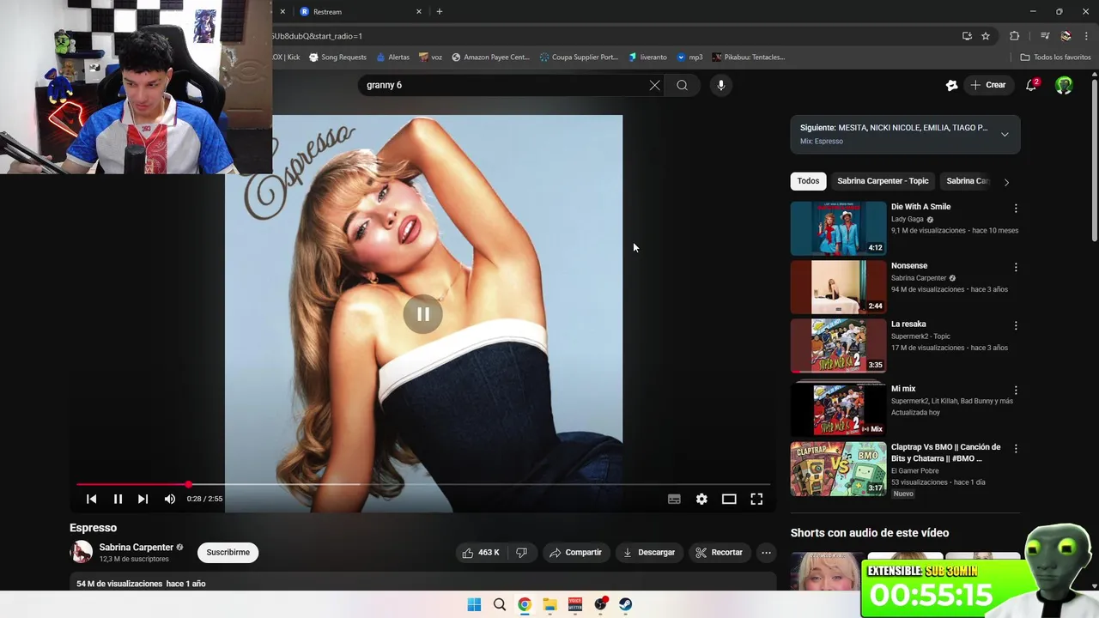Open the account avatar menu

(1064, 85)
